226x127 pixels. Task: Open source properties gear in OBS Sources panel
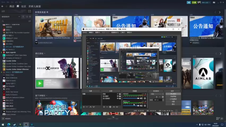tap(110, 107)
